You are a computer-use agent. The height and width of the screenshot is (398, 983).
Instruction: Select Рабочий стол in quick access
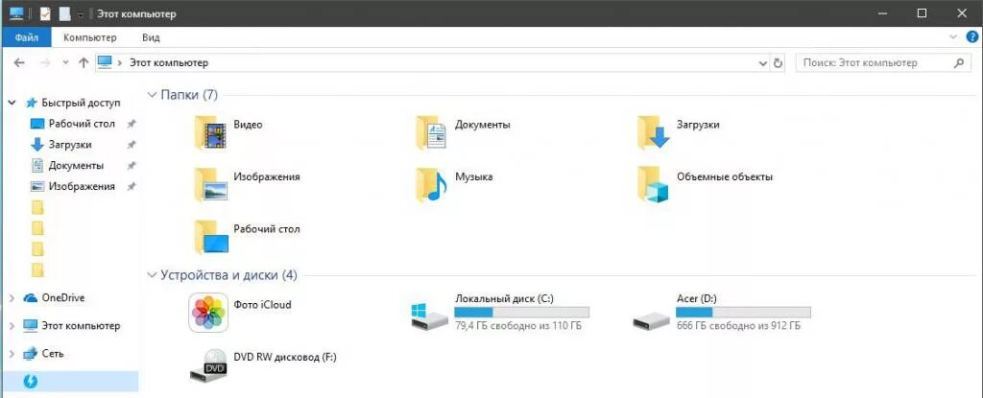pos(82,124)
